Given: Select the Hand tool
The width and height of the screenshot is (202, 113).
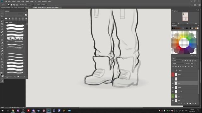Looking at the screenshot, I should click(x=2, y=65).
